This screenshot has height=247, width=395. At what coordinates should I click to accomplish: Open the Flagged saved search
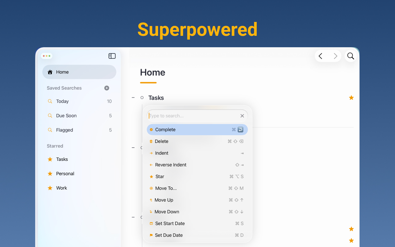pyautogui.click(x=79, y=130)
